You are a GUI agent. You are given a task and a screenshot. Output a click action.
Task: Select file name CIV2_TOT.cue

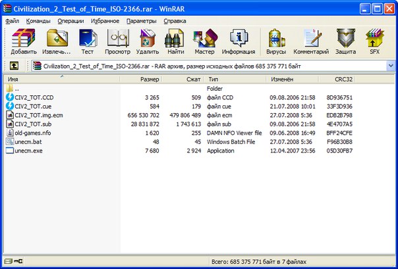click(x=33, y=107)
